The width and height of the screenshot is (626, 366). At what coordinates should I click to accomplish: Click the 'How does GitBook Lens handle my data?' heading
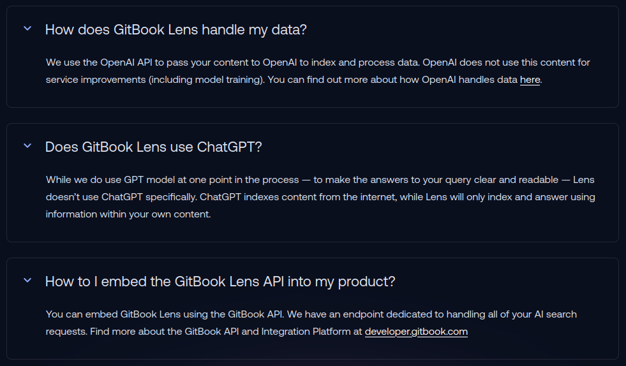tap(175, 29)
